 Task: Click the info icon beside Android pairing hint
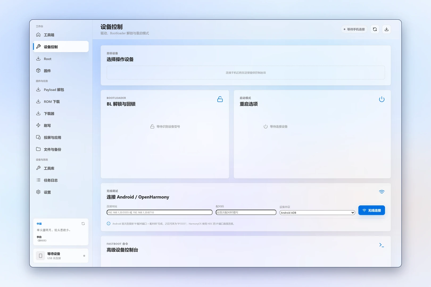109,224
